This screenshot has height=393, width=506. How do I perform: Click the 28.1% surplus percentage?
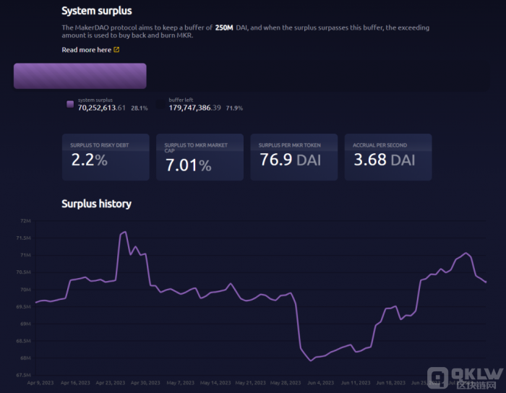[x=140, y=108]
